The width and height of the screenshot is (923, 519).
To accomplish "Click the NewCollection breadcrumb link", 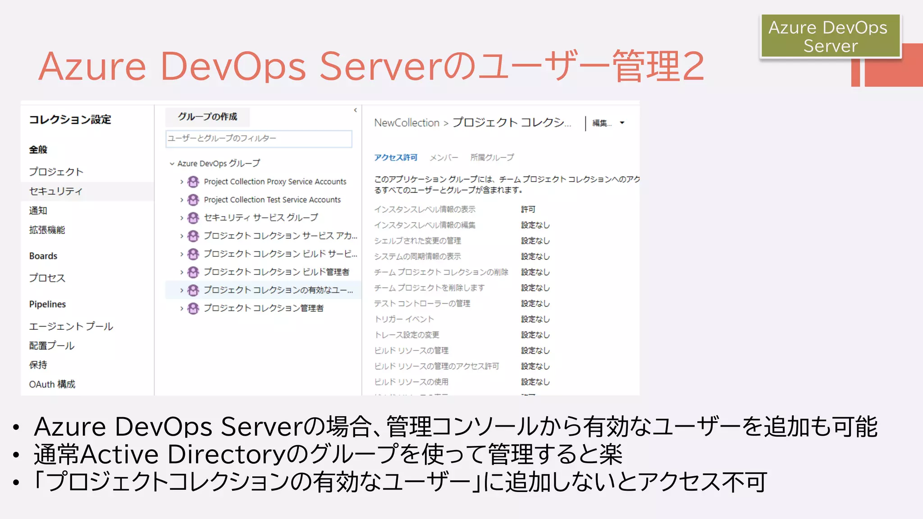I will [x=407, y=123].
